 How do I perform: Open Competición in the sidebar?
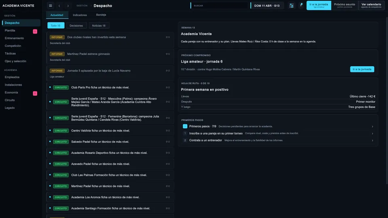(21, 46)
